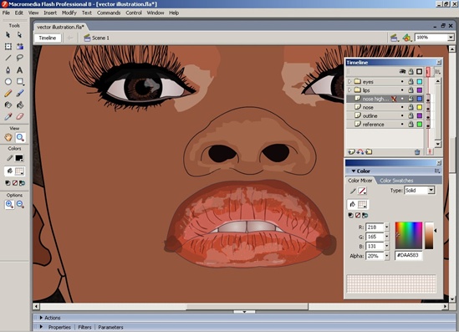The width and height of the screenshot is (459, 332).
Task: Click Add Motion Guide icon in Timeline
Action: pyautogui.click(x=360, y=151)
